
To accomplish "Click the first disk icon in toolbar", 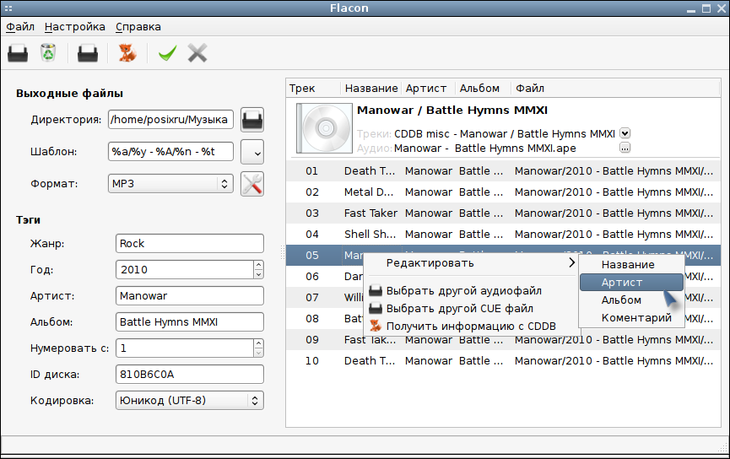I will pos(18,53).
